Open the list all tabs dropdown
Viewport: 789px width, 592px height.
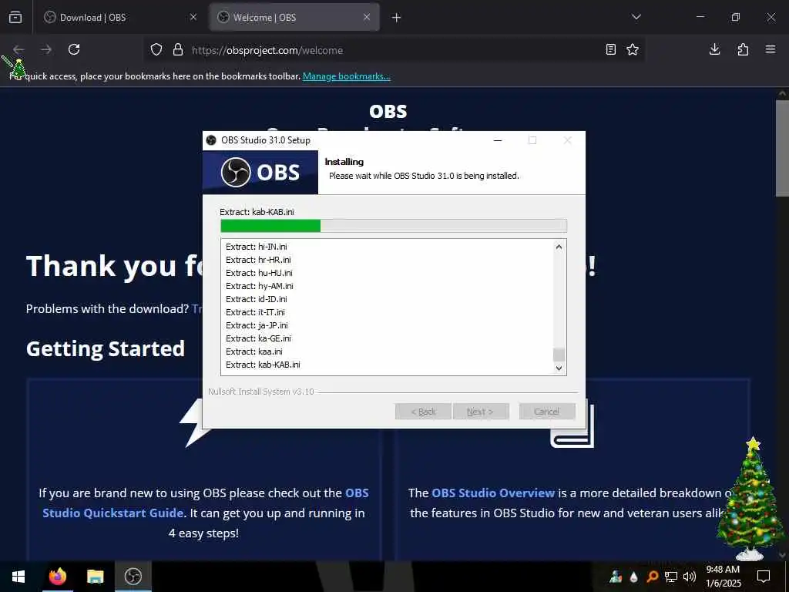pyautogui.click(x=636, y=17)
